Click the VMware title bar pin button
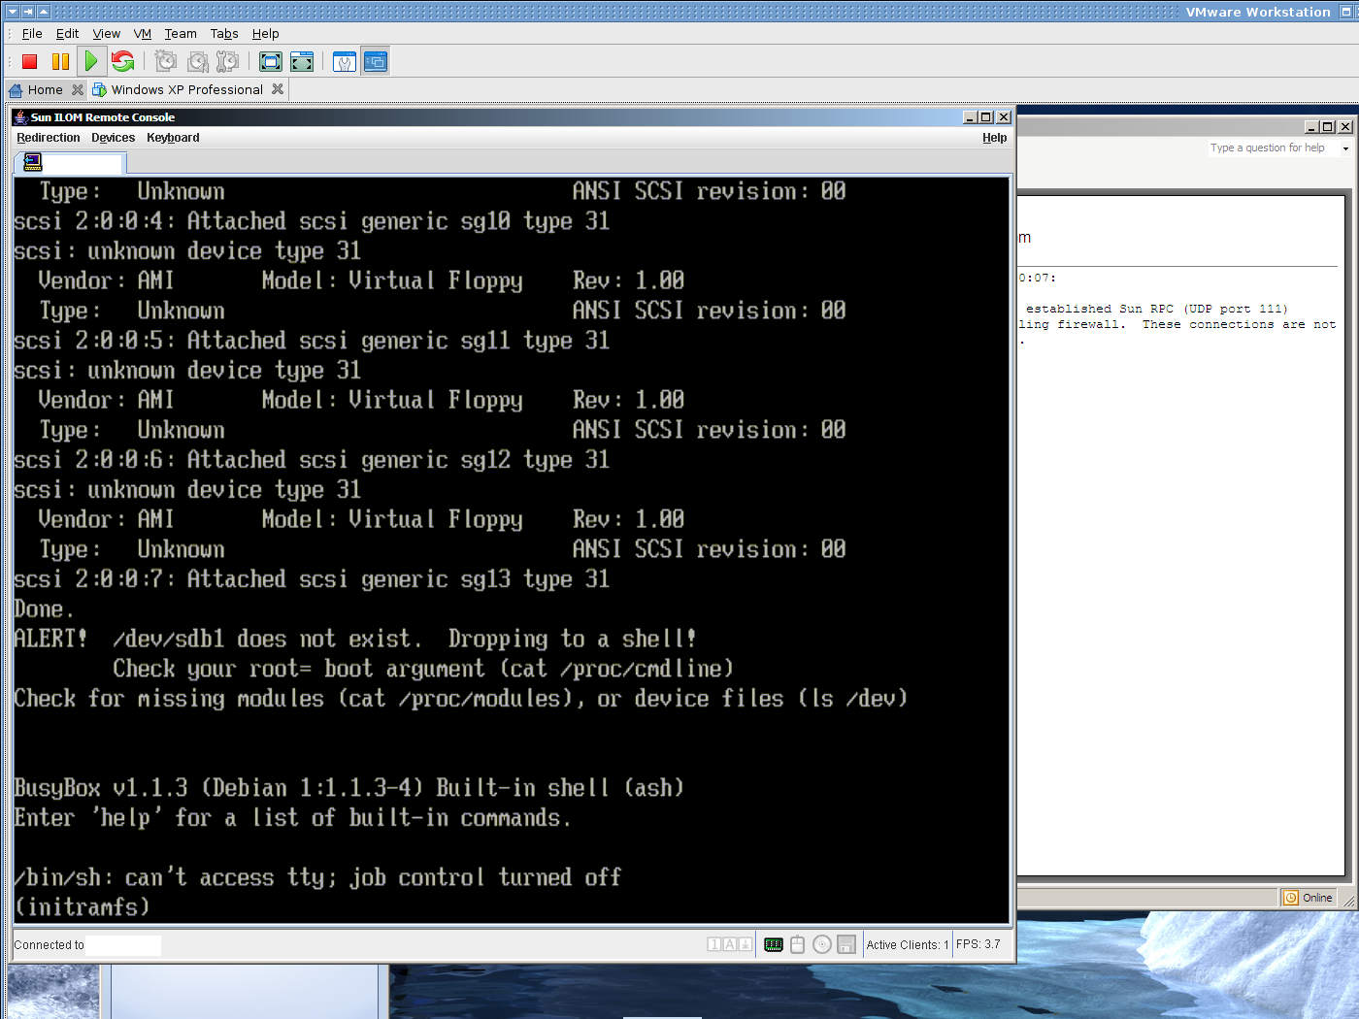 click(x=28, y=12)
